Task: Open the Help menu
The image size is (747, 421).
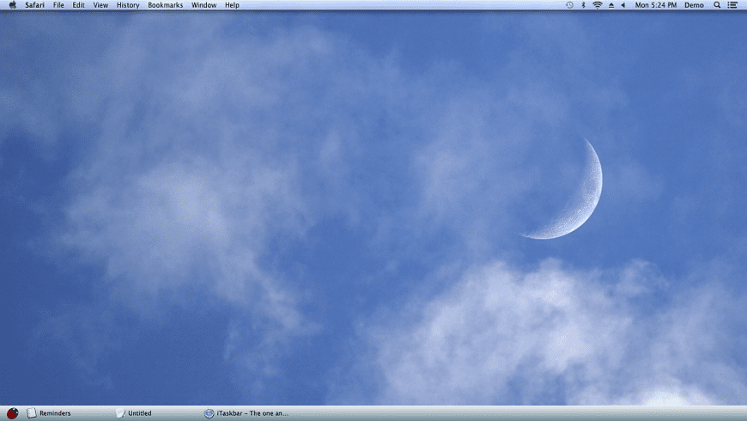Action: 232,5
